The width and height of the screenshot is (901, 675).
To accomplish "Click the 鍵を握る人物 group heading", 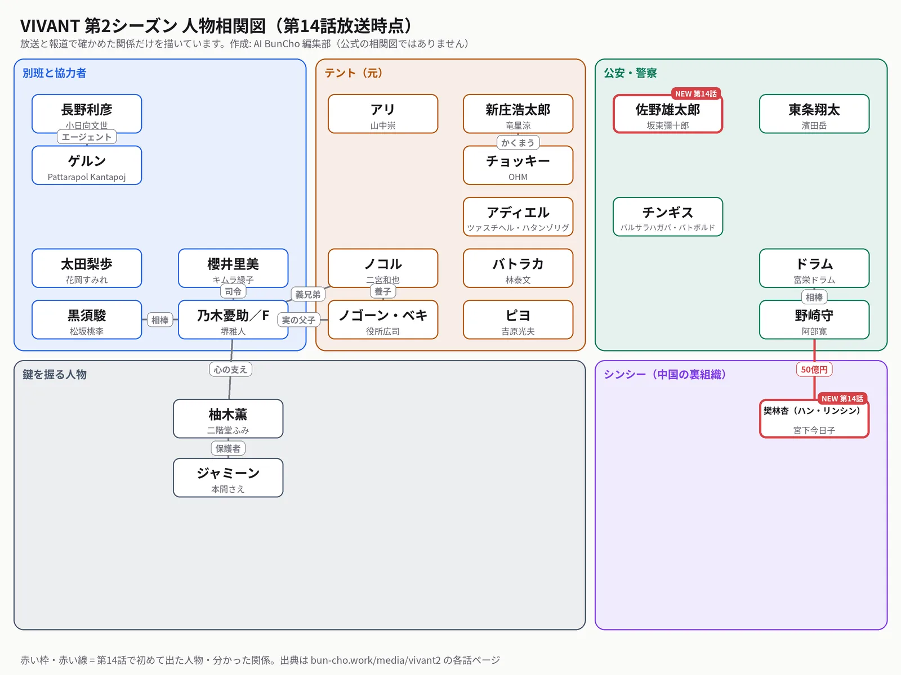I will pyautogui.click(x=55, y=375).
